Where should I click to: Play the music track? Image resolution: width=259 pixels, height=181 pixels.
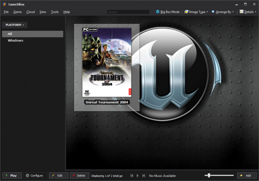point(138,175)
